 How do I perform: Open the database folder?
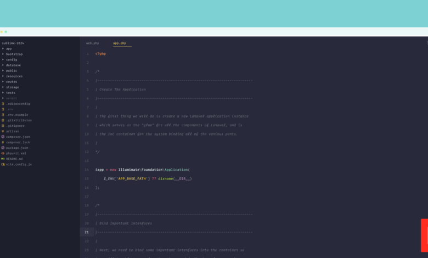[x=13, y=65]
